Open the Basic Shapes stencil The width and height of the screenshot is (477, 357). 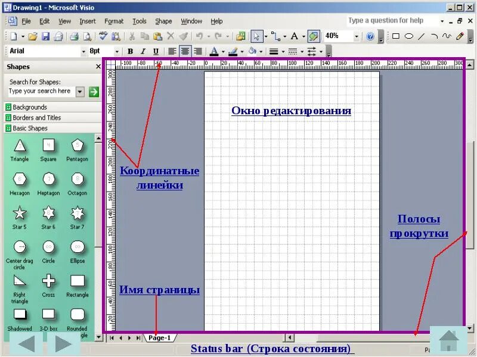[53, 128]
